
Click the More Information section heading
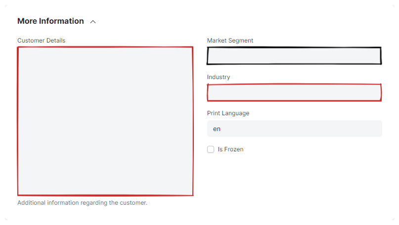(50, 21)
